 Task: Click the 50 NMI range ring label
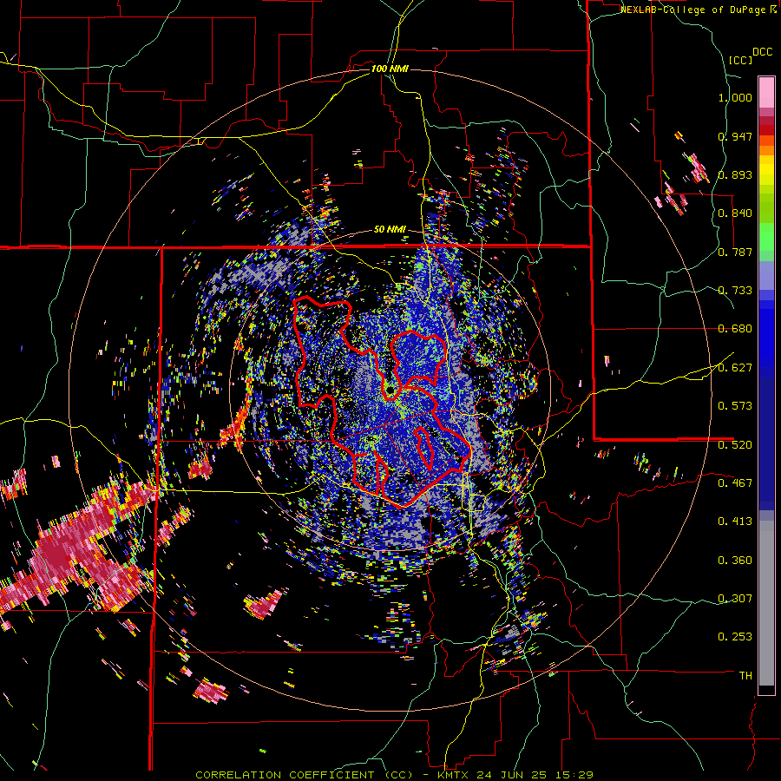point(390,230)
